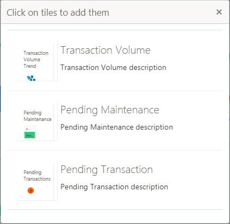Click the orange pending count badge
Viewport: 230px width, 224px height.
[31, 190]
